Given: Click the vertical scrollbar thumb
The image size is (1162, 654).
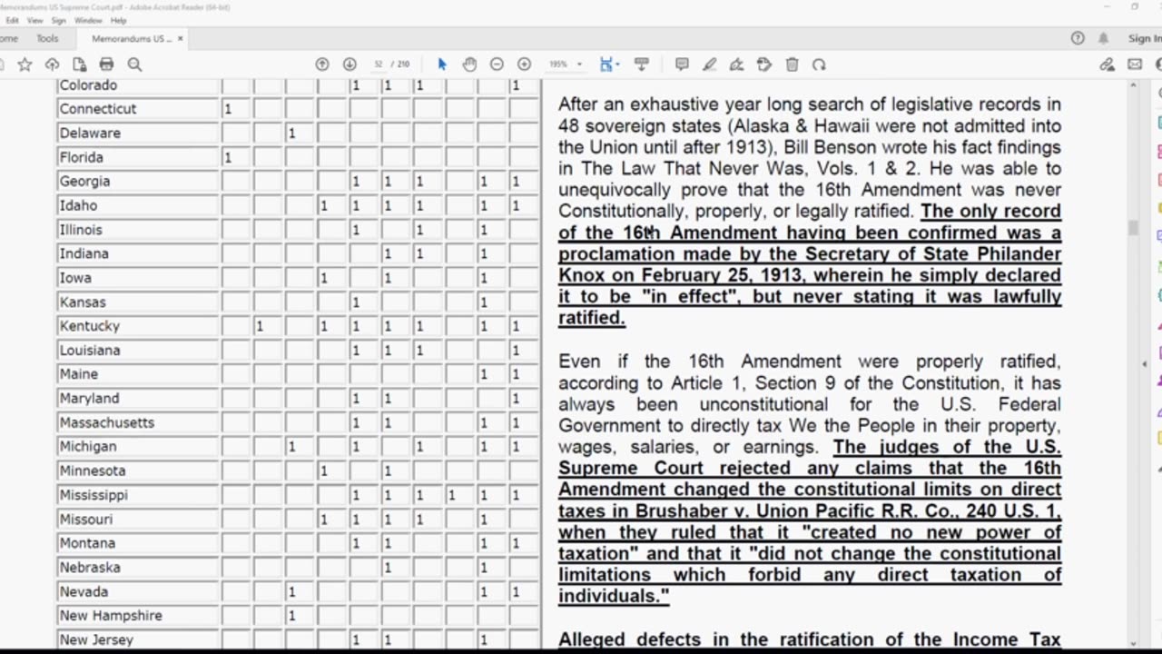Looking at the screenshot, I should tap(1132, 227).
